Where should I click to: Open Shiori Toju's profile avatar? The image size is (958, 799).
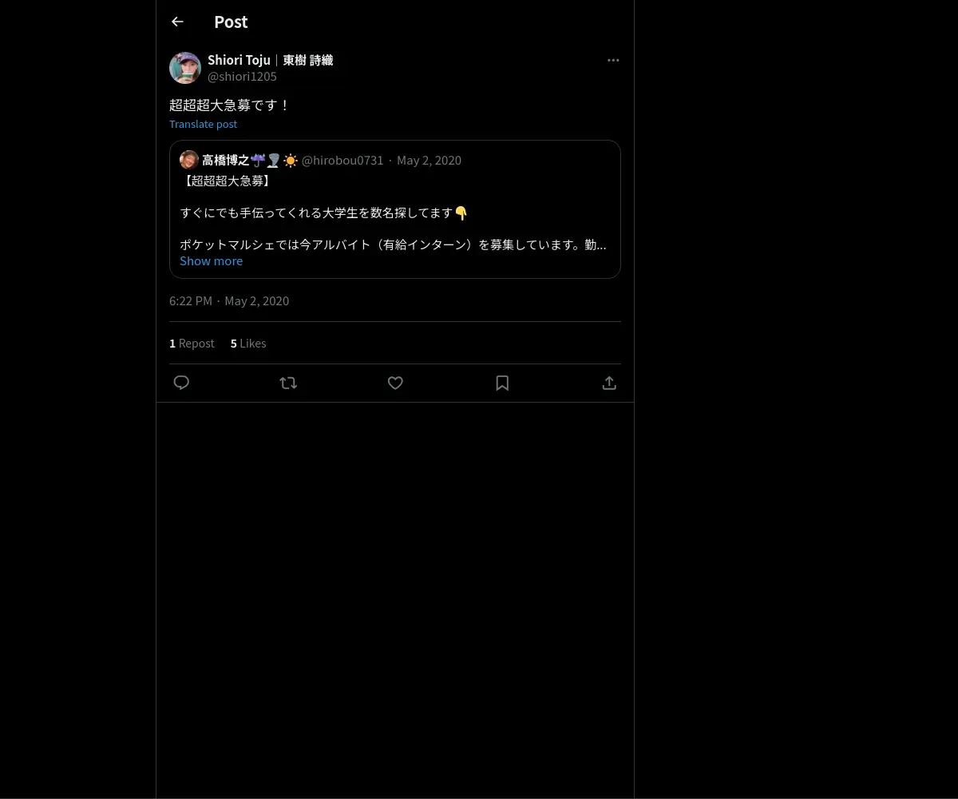pos(185,68)
